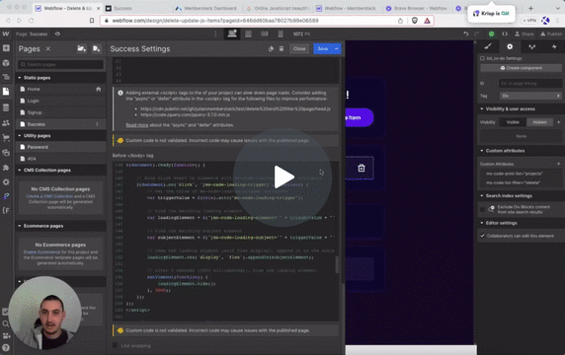Click the Close button in Success Settings
This screenshot has height=355, width=565.
point(299,48)
